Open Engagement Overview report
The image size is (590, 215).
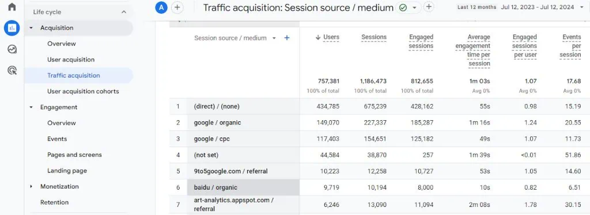pyautogui.click(x=61, y=123)
